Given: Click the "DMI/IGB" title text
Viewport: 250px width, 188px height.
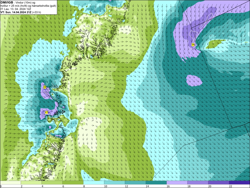Looking at the screenshot, I should (x=7, y=2).
